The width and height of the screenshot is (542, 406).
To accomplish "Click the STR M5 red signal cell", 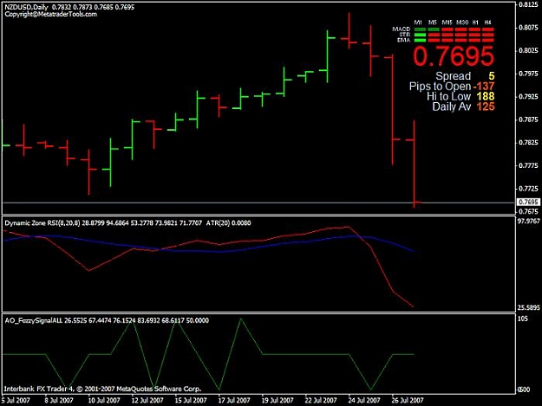I will click(434, 35).
